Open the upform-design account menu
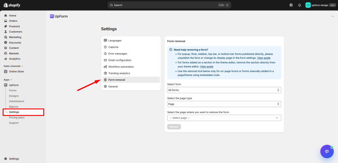 point(321,5)
